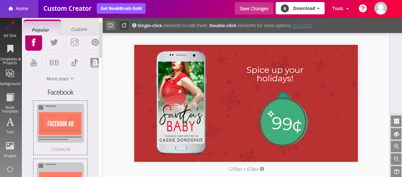Viewport: 402px width, 177px height.
Task: Toggle the canvas grid overlay
Action: tap(396, 121)
